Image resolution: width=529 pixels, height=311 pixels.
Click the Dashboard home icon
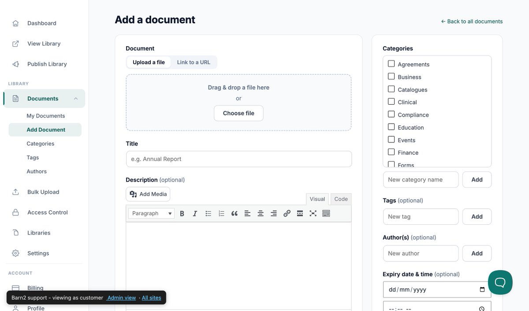coord(15,23)
